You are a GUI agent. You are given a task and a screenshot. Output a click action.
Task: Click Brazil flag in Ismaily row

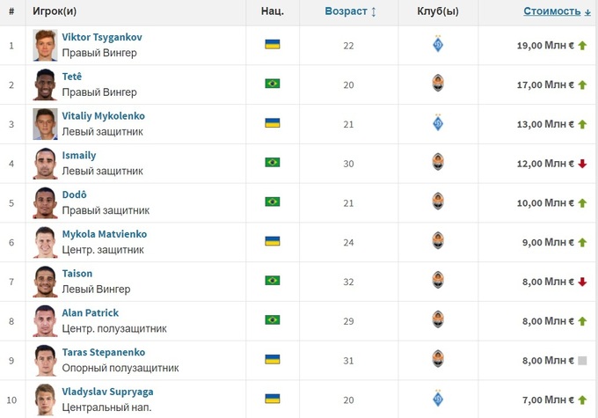272,163
